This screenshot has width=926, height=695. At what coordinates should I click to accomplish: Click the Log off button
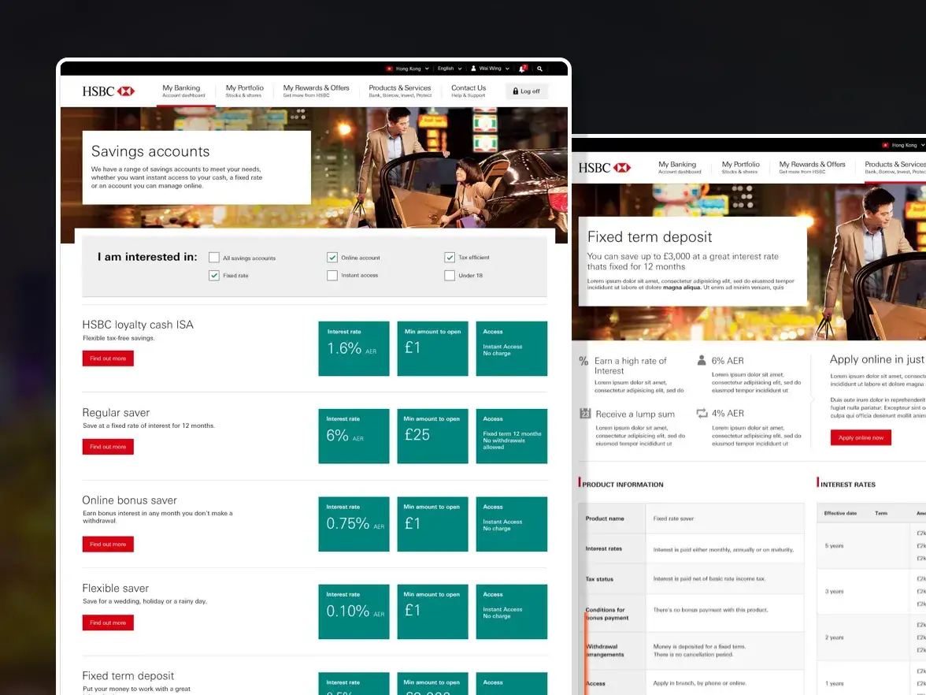[526, 91]
